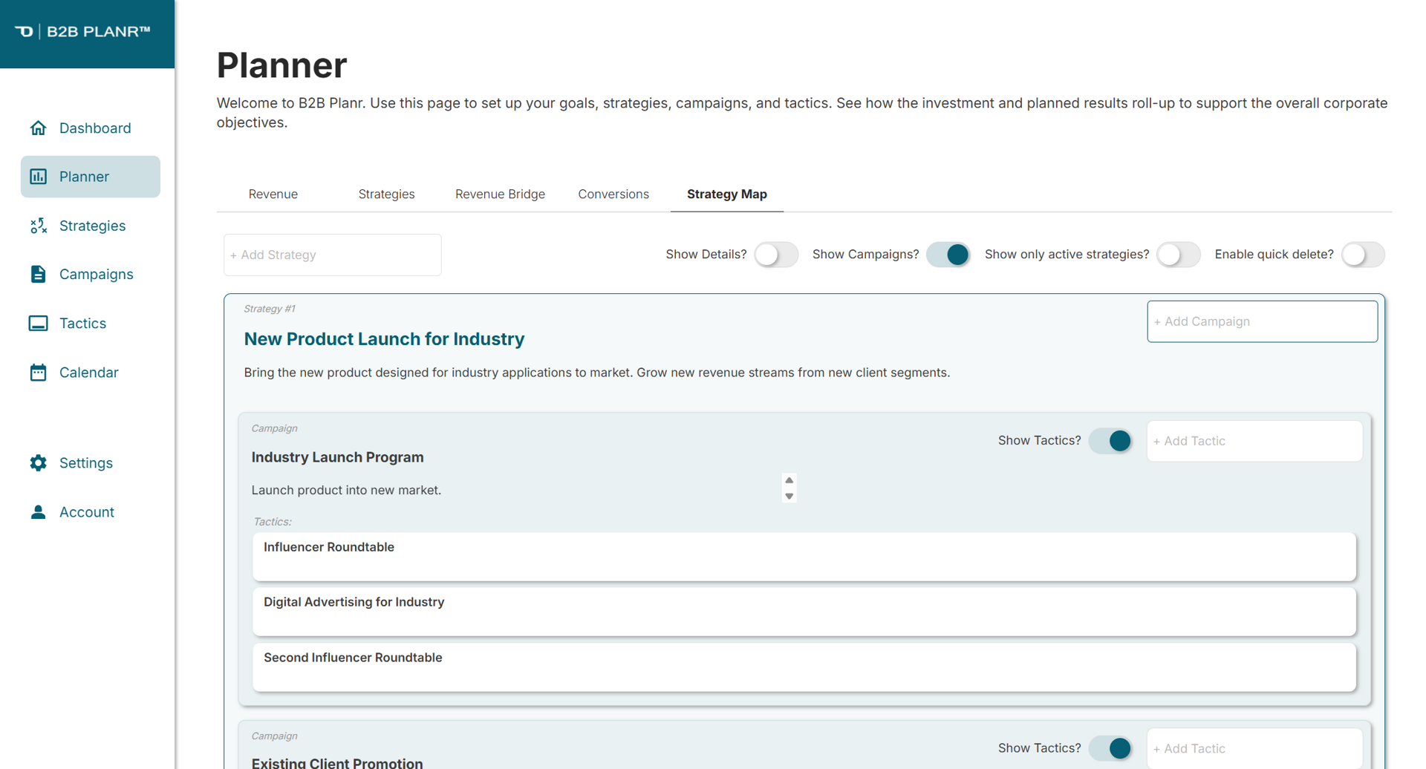
Task: Click the Tactics monitor icon
Action: 38,323
